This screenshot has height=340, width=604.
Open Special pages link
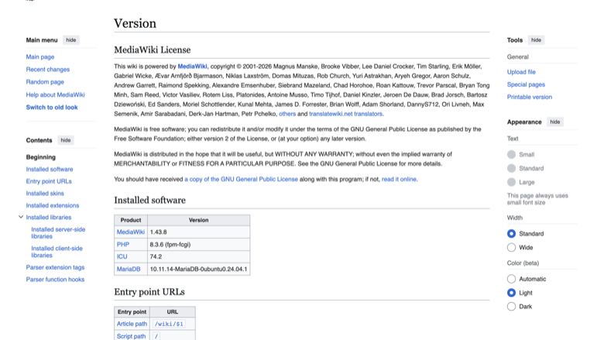[526, 84]
